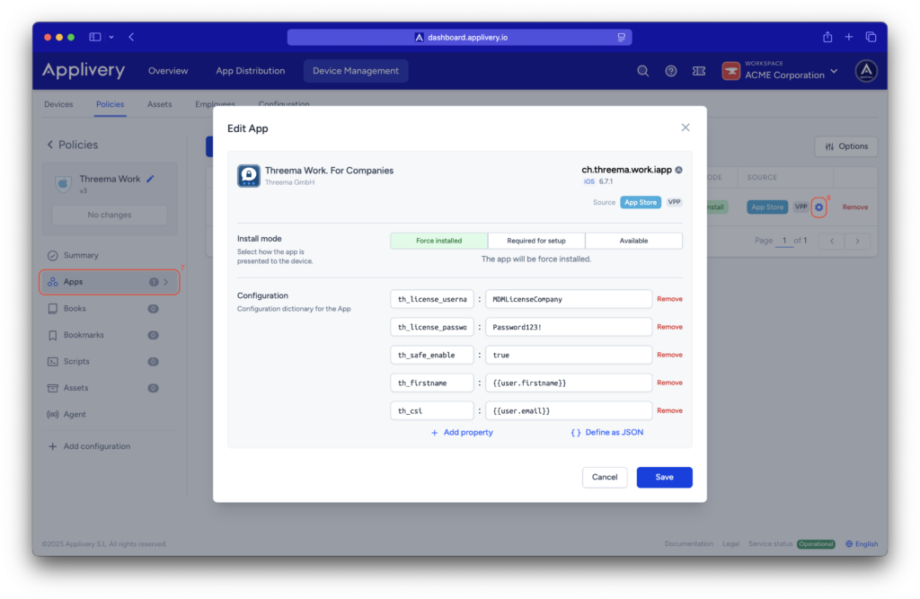Click the App Store source badge in dialog
Image resolution: width=920 pixels, height=599 pixels.
pyautogui.click(x=640, y=202)
